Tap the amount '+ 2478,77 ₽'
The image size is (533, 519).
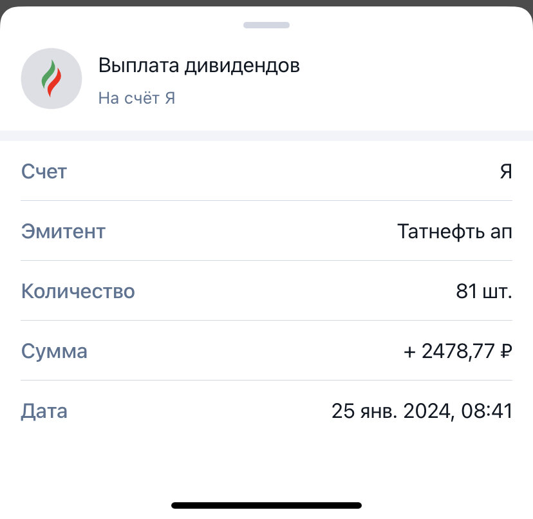pos(455,351)
